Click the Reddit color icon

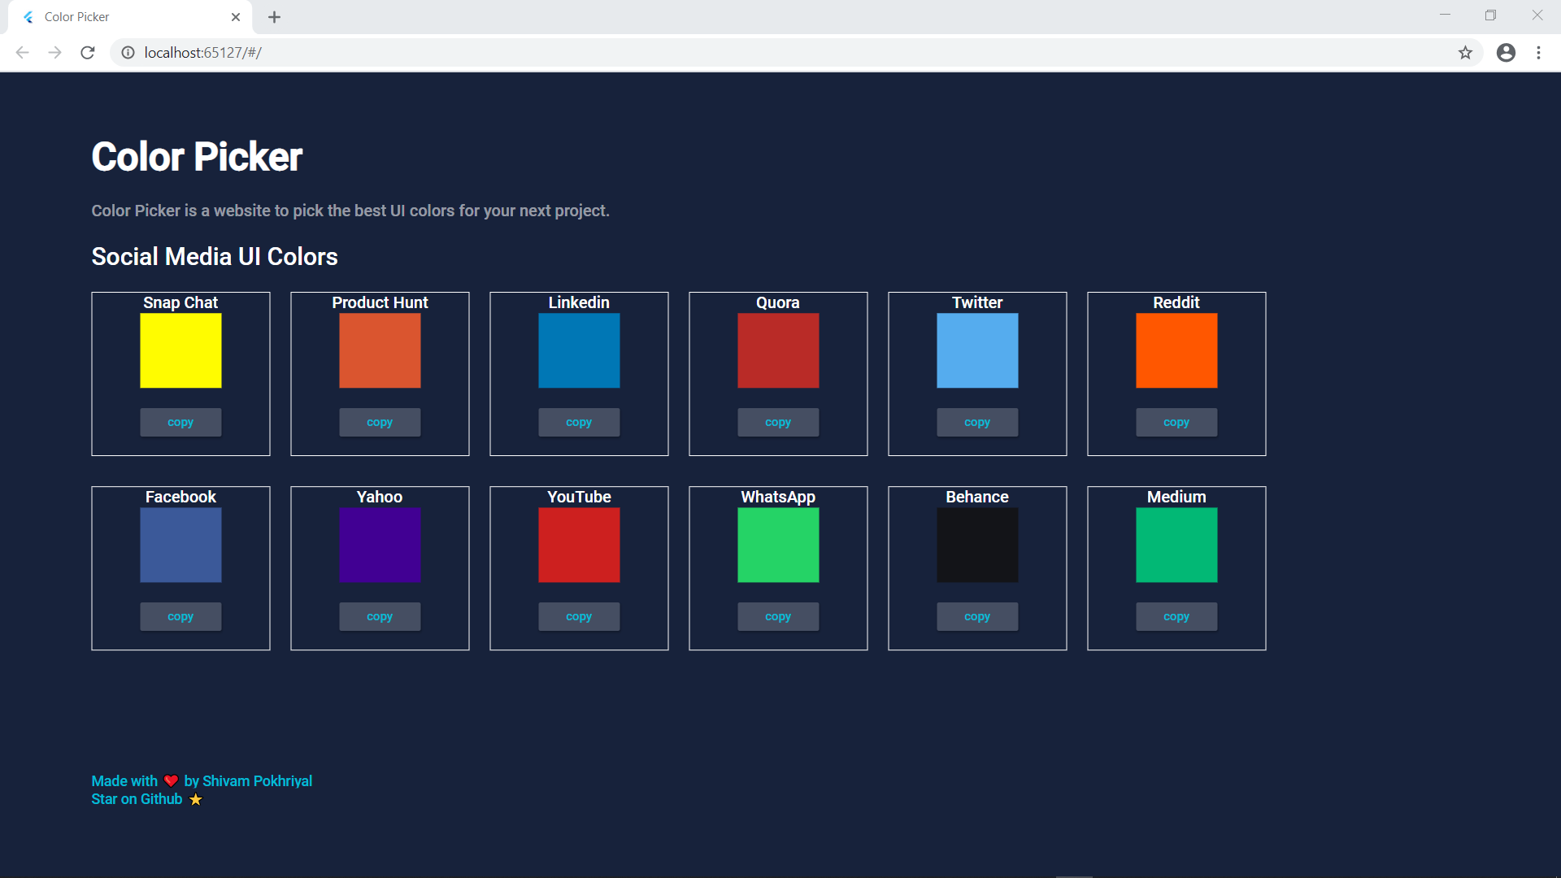click(x=1176, y=350)
